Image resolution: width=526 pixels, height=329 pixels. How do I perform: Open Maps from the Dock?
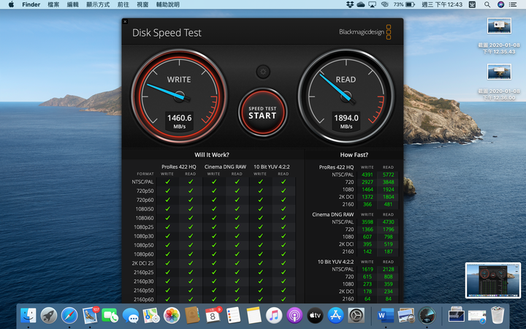point(151,315)
